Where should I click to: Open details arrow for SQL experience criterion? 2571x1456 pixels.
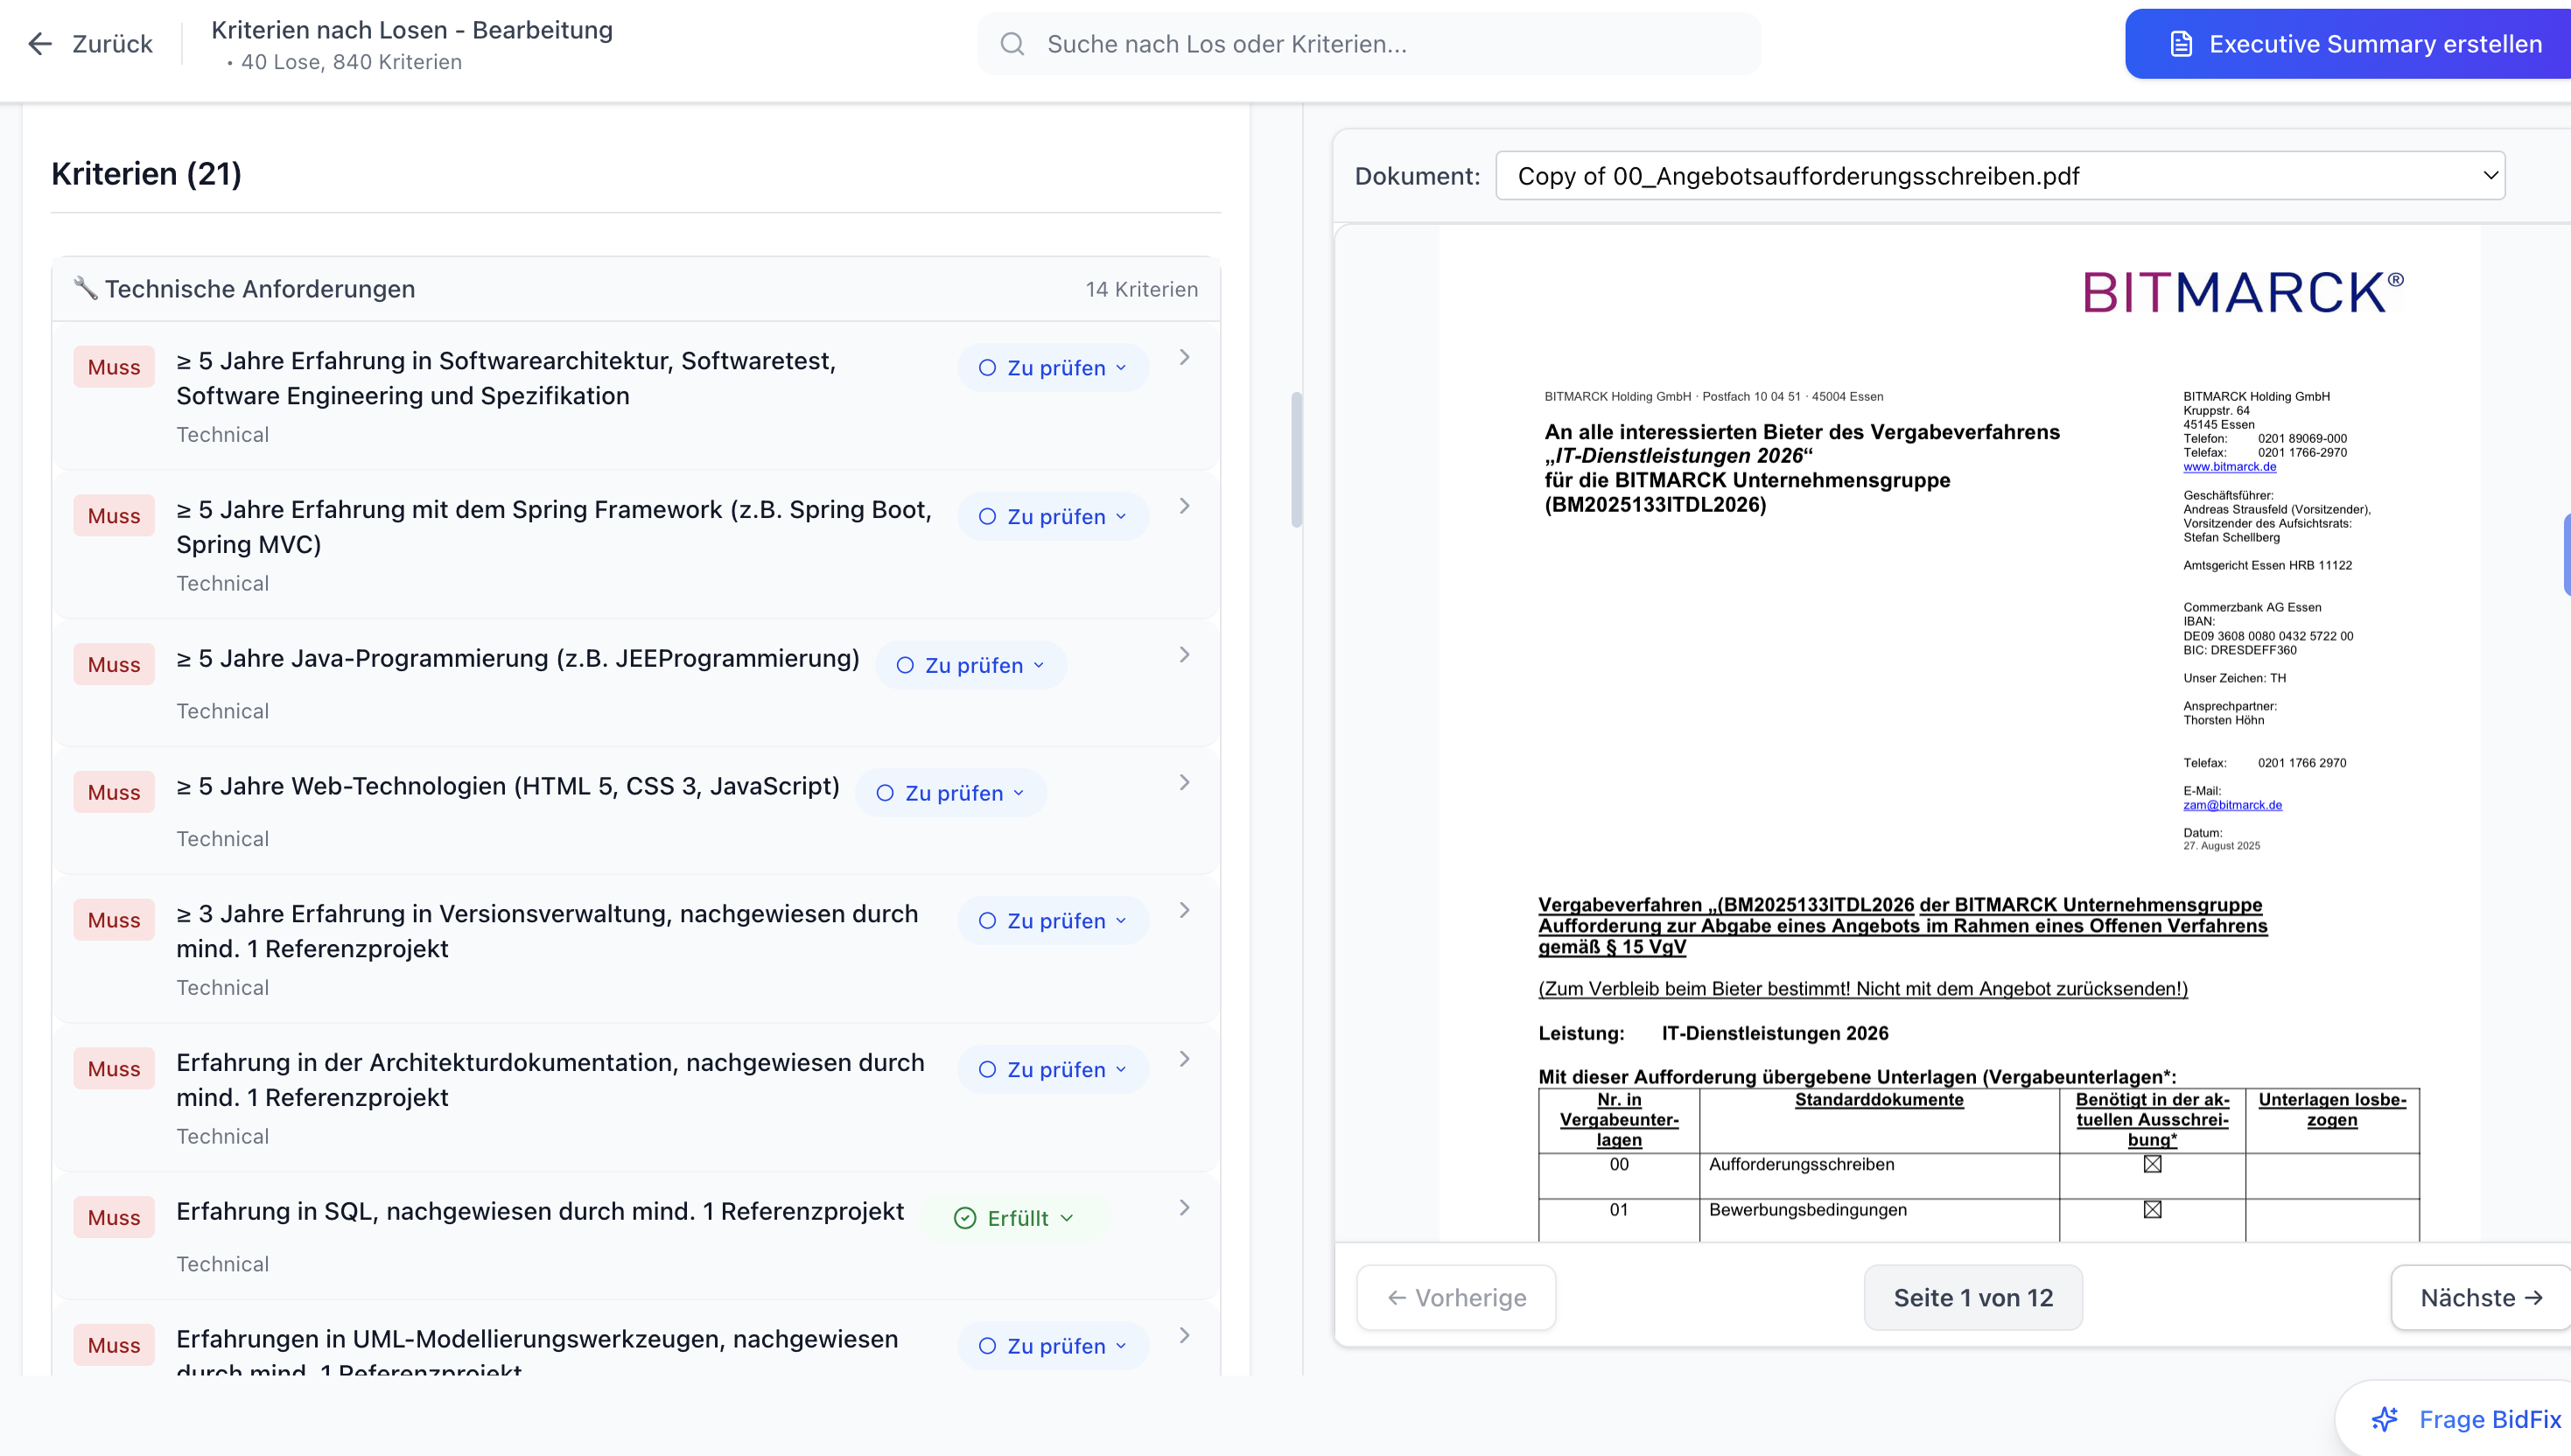[1184, 1208]
